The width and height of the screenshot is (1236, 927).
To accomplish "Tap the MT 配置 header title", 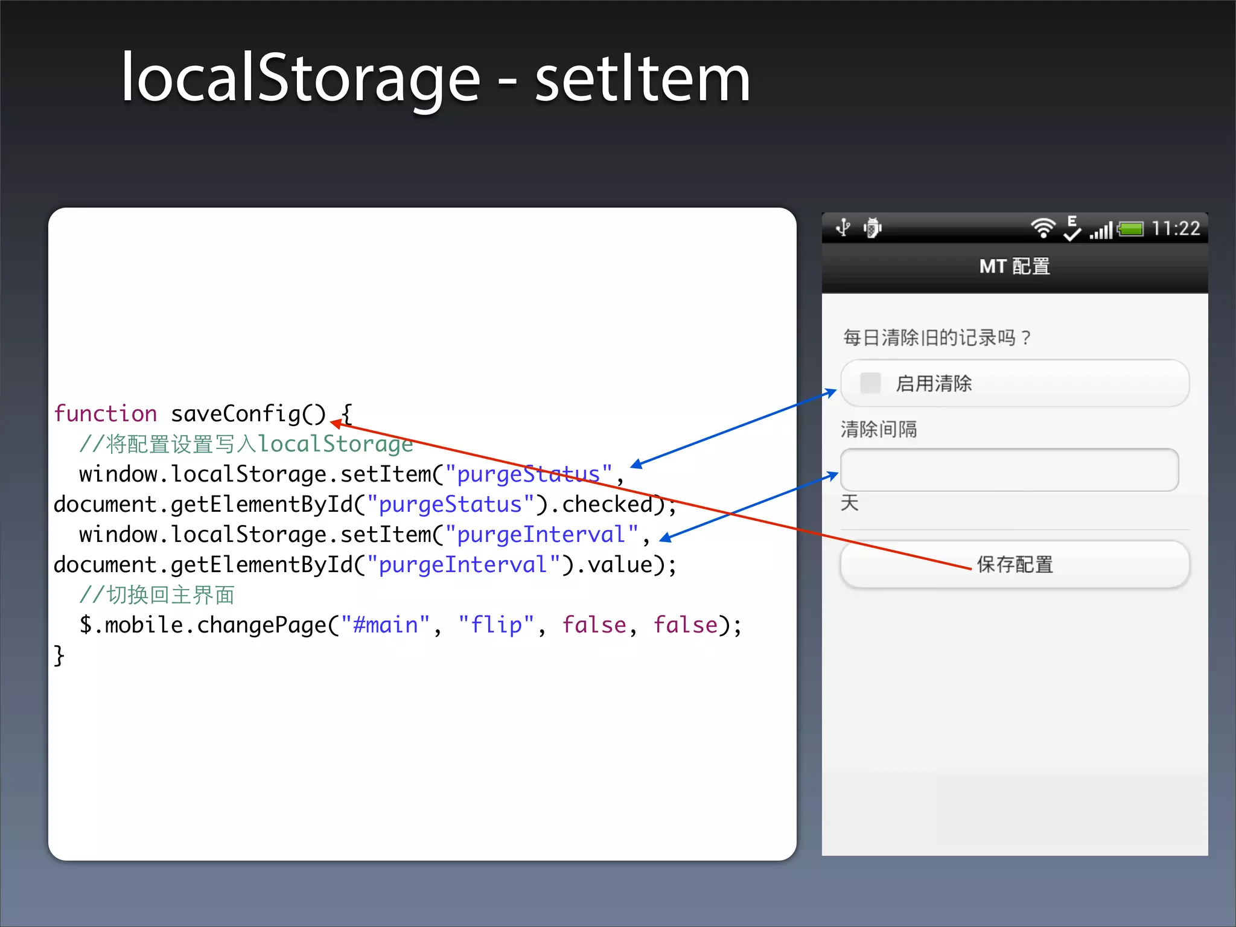I will tap(1015, 266).
